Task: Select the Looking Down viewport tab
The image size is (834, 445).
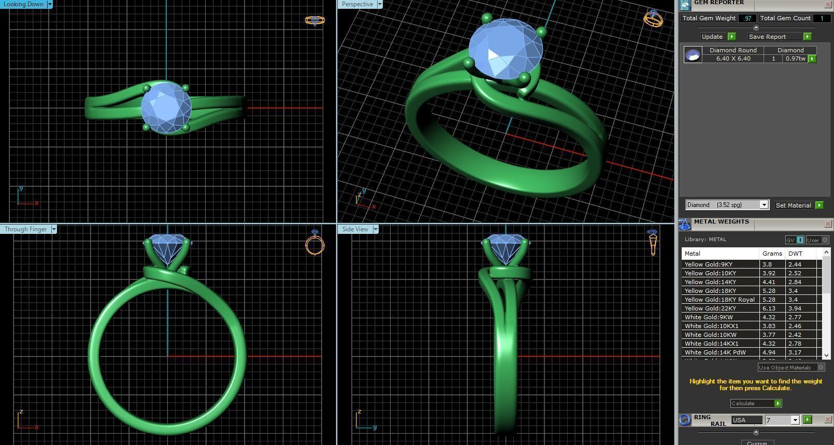Action: pyautogui.click(x=23, y=4)
